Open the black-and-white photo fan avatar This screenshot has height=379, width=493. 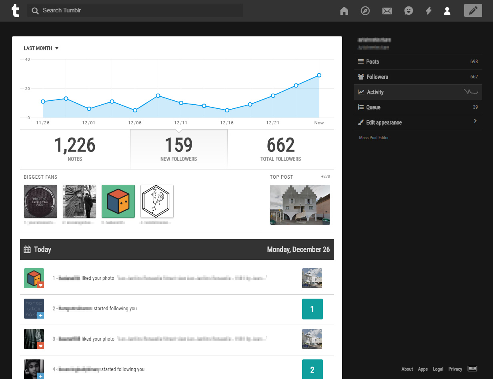point(79,201)
